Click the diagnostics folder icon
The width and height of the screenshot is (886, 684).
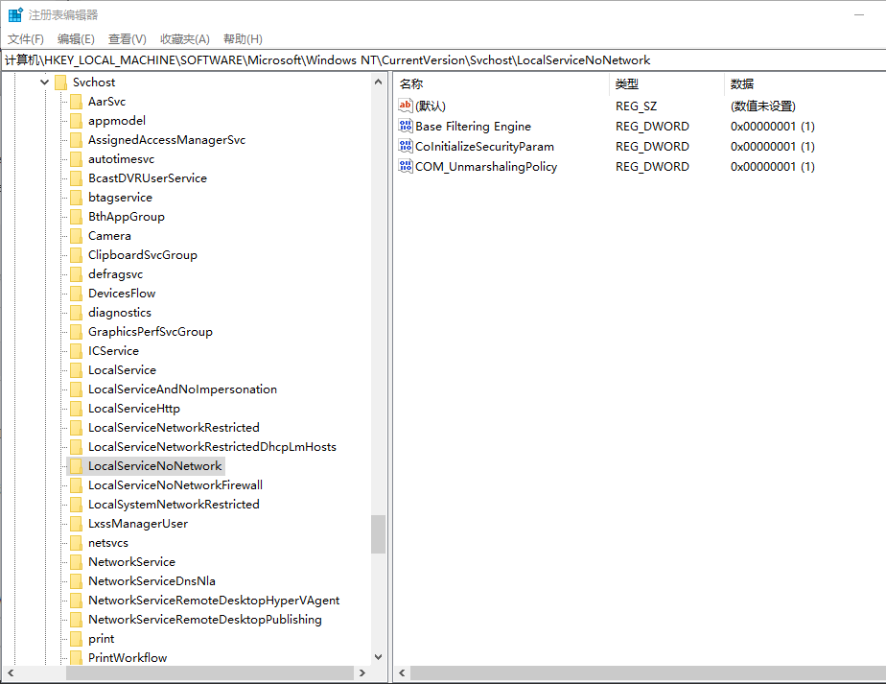point(77,313)
